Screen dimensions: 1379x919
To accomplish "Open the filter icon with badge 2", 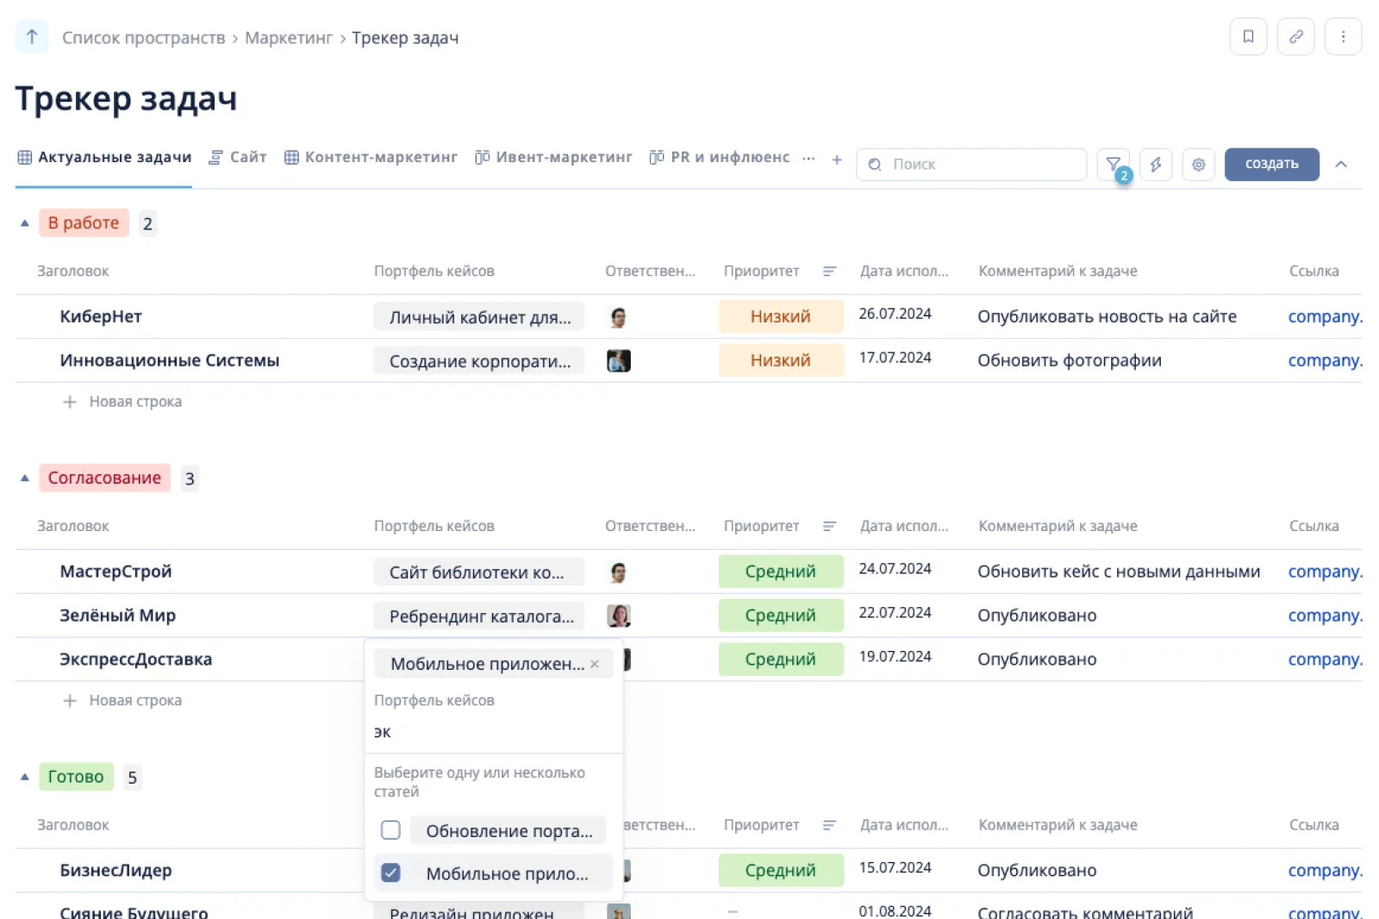I will pyautogui.click(x=1114, y=164).
